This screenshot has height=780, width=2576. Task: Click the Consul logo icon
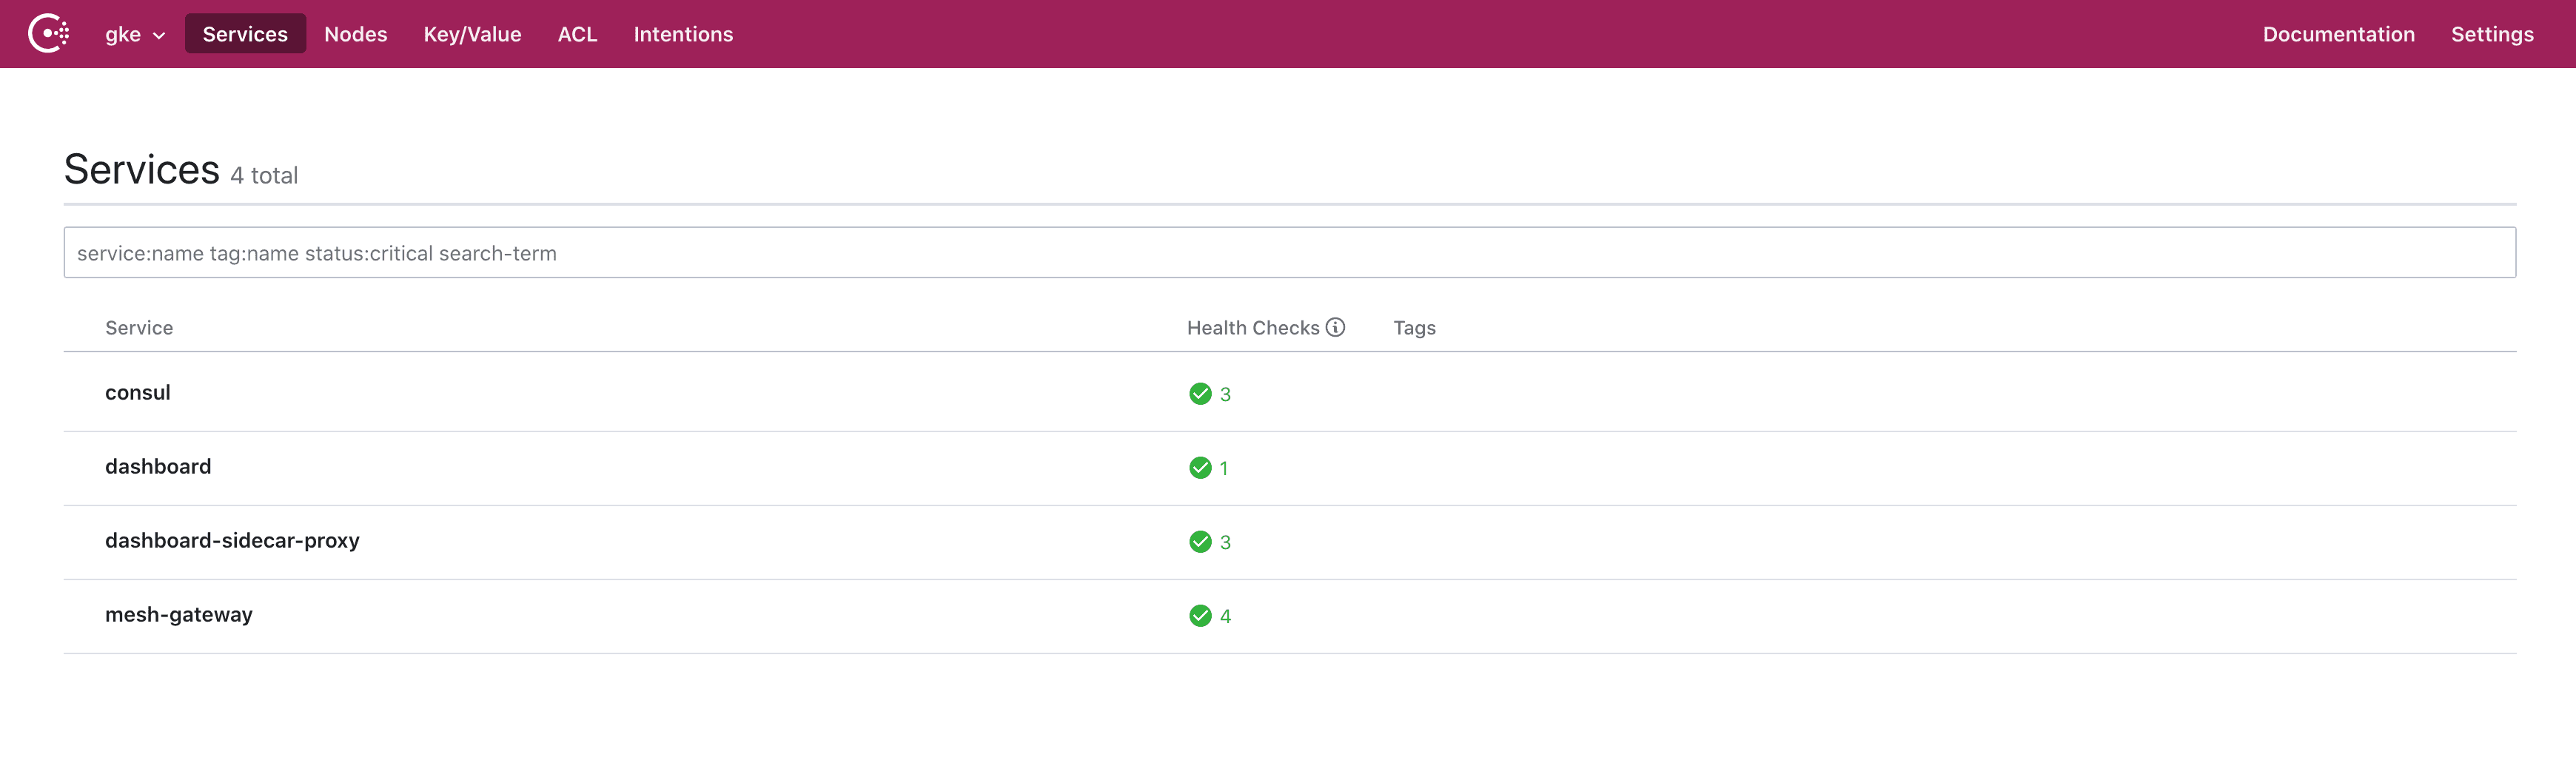pyautogui.click(x=48, y=34)
